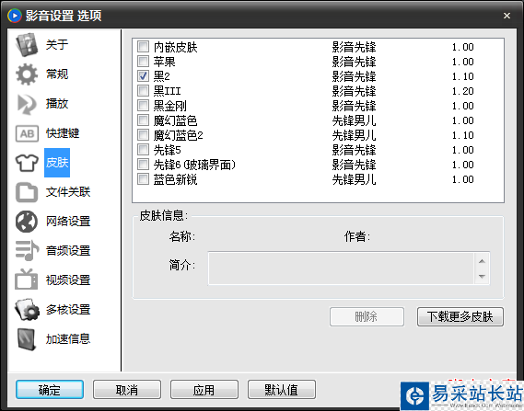Switch to 视频设置 page
The width and height of the screenshot is (524, 411).
click(x=68, y=280)
